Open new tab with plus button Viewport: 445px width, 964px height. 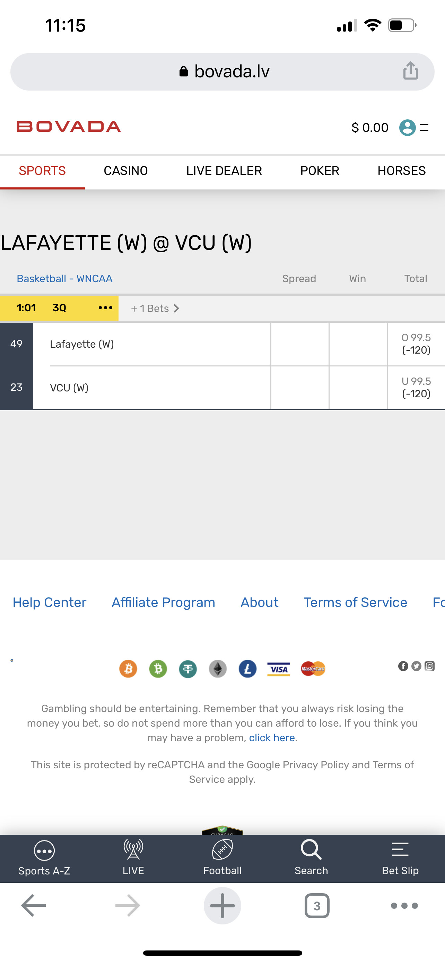[222, 906]
